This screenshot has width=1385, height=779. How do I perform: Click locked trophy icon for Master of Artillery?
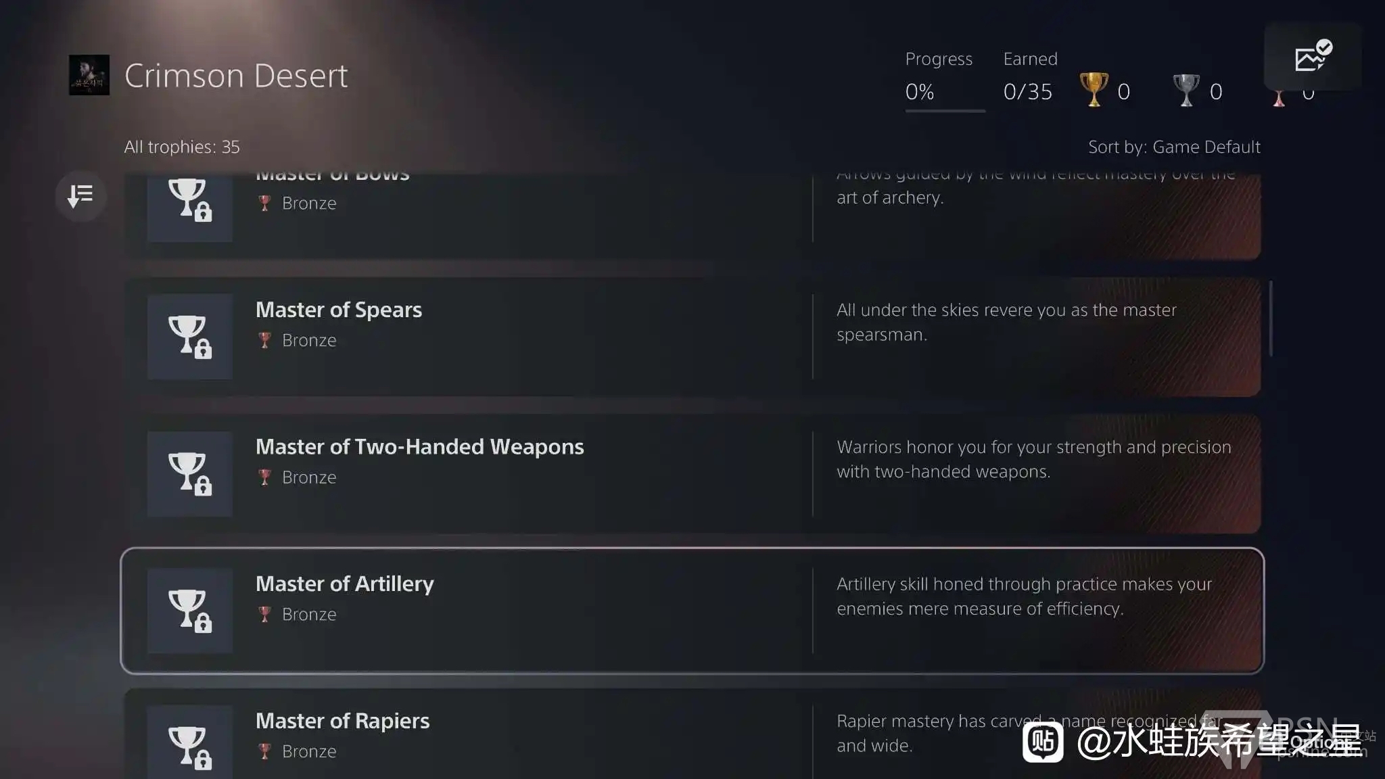click(190, 611)
